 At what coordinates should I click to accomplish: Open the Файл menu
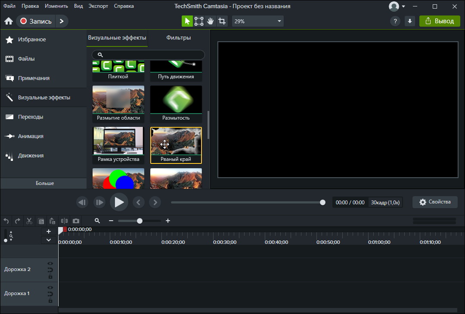[9, 6]
